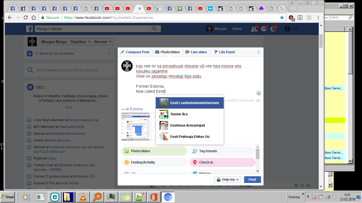Viewport: 362px width, 203px height.
Task: Open the M-Meedia OÜ link
Action: [84, 176]
